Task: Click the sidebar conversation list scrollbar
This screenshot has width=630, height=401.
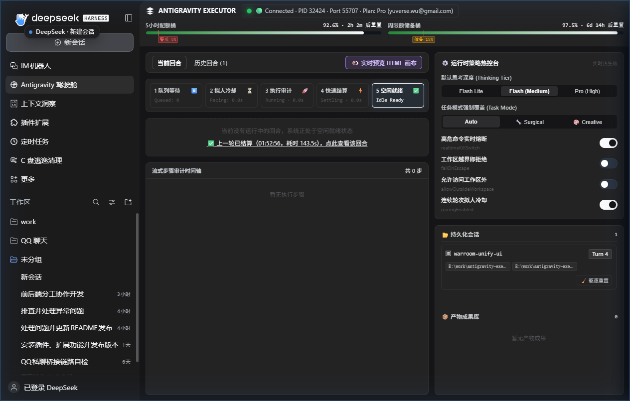Action: click(137, 288)
